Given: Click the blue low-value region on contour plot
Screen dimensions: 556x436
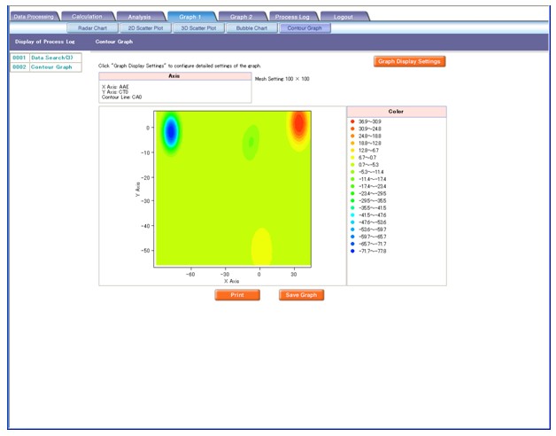Looking at the screenshot, I should pos(170,133).
